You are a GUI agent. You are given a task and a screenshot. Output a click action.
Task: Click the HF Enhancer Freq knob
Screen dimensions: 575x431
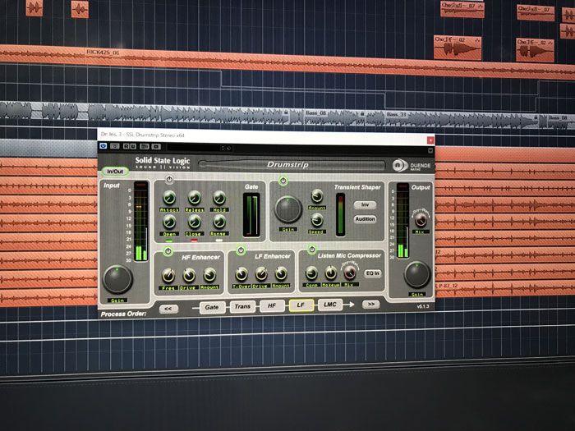point(168,276)
